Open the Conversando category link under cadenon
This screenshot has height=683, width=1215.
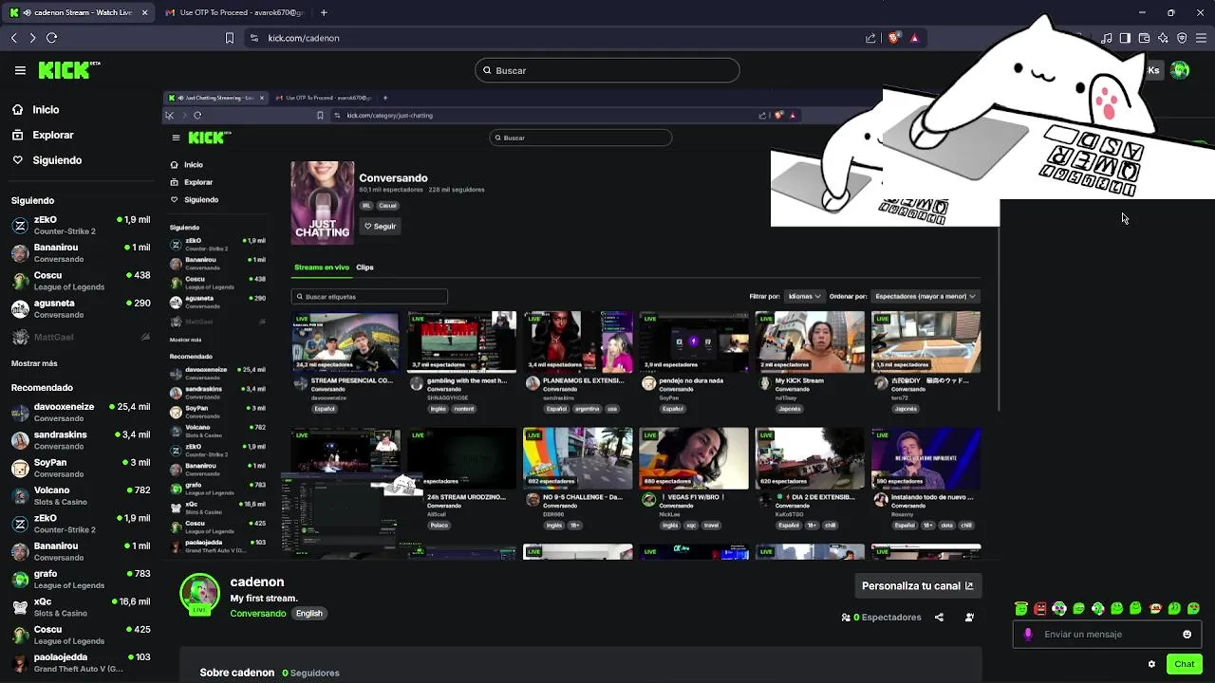257,614
